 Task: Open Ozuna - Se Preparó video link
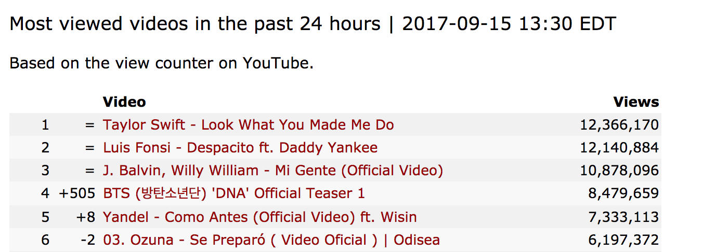271,240
